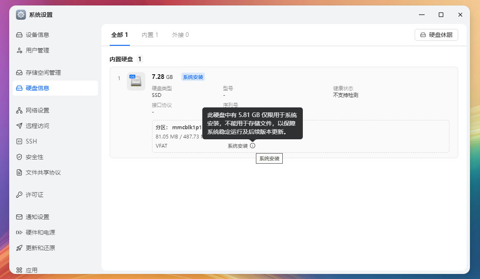Open 用户管理 from the sidebar
480x279 pixels.
37,50
